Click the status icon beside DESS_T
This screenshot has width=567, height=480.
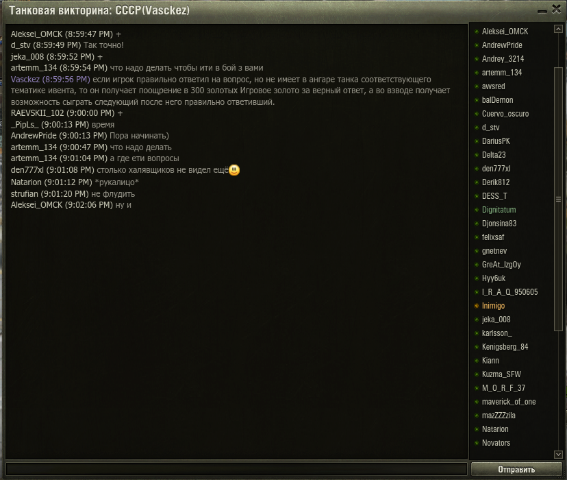tap(477, 196)
